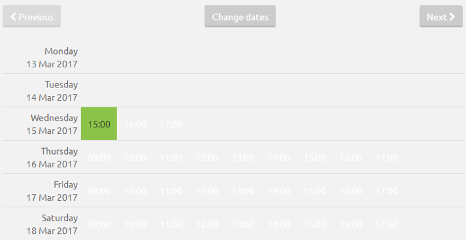Select Saturday's 10:00 time slot
The image size is (466, 240).
(135, 224)
